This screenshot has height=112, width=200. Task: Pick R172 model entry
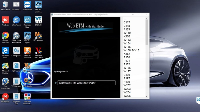(x=127, y=64)
